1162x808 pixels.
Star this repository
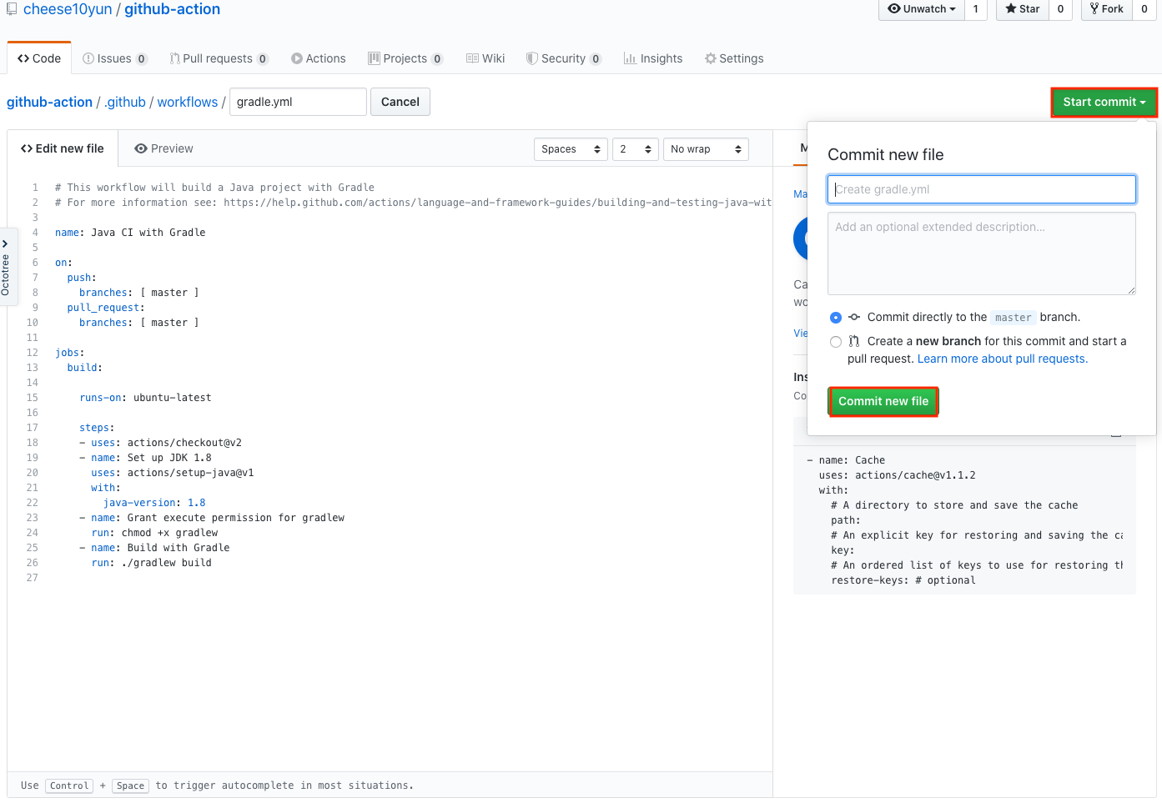pos(1022,9)
